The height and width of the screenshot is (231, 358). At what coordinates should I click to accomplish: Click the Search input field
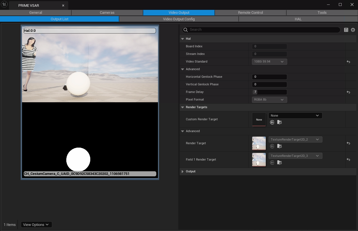point(261,30)
